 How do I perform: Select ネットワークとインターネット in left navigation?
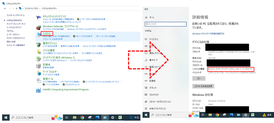point(16,24)
